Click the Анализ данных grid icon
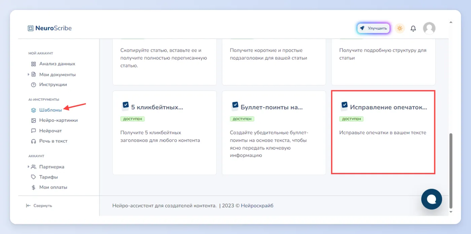 33,64
